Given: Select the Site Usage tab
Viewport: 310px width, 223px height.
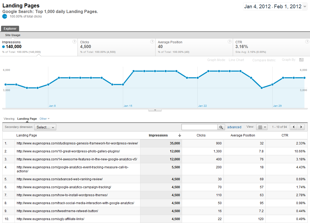Looking at the screenshot, I should click(13, 35).
